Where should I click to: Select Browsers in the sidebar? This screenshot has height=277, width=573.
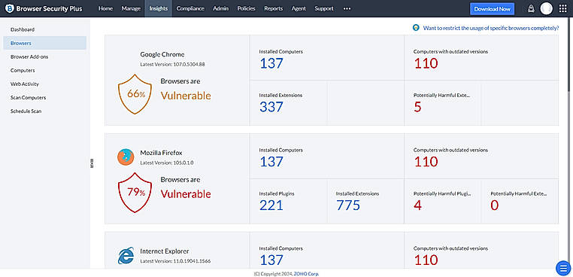[45, 43]
